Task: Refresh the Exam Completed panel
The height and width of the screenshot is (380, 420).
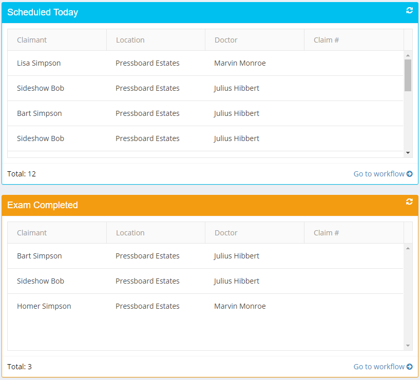Action: pos(409,202)
